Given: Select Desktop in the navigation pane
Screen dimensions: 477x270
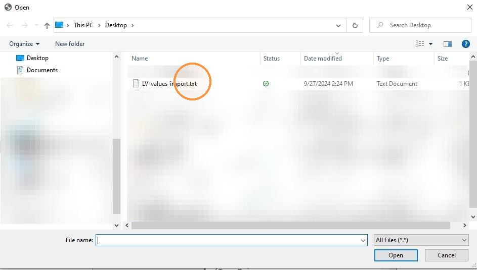Looking at the screenshot, I should point(32,58).
